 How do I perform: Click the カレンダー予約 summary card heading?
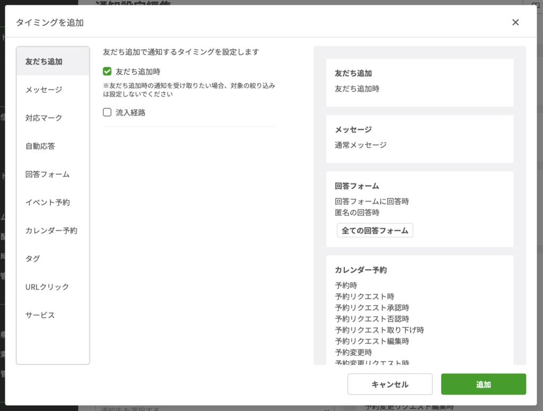(361, 270)
